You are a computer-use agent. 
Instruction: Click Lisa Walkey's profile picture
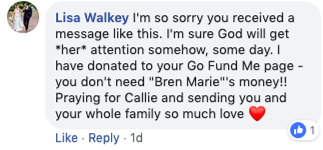coord(23,16)
